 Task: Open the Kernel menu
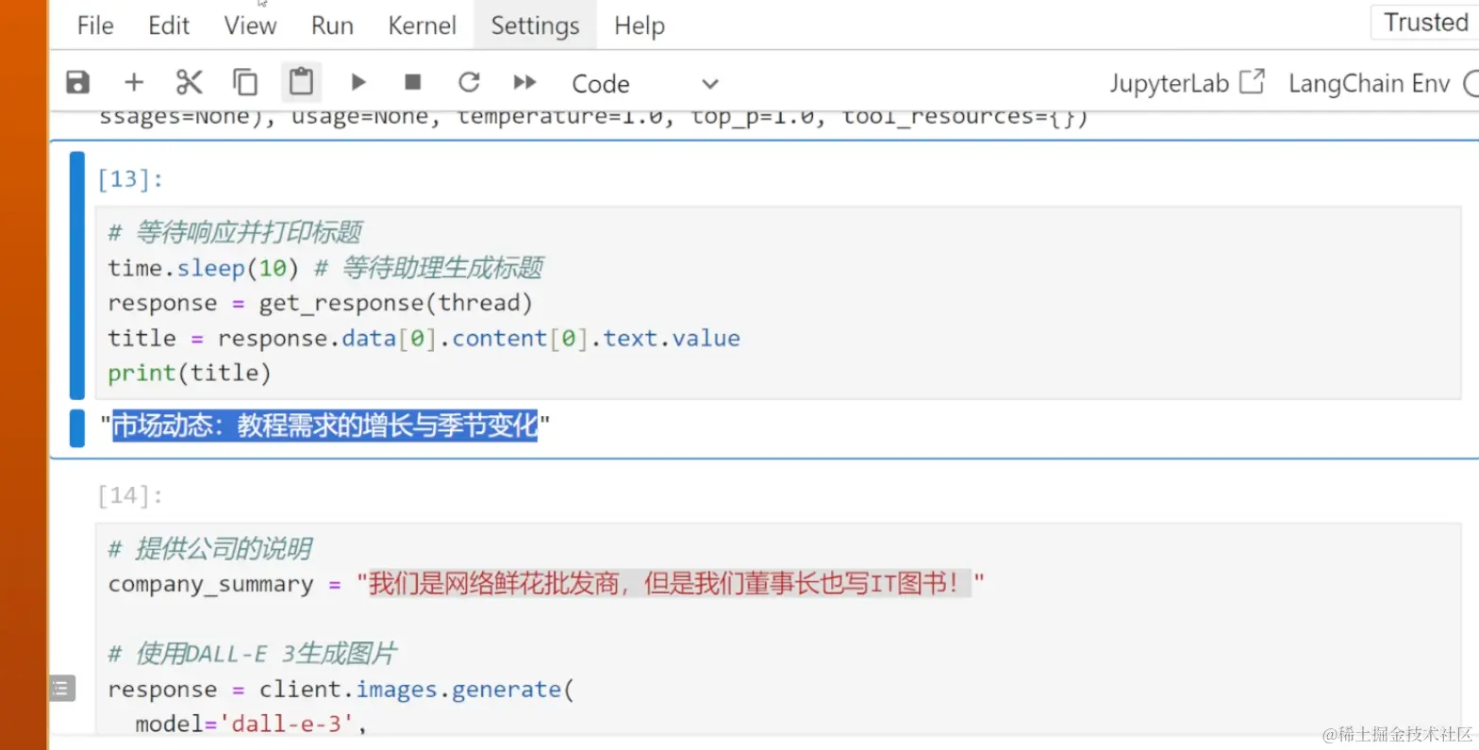point(422,25)
